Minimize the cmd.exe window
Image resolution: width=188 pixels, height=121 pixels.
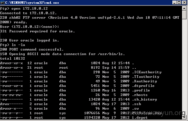tap(175, 3)
